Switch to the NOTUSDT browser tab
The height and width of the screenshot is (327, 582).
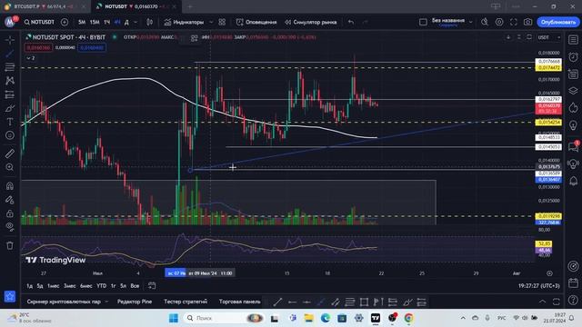click(x=135, y=6)
